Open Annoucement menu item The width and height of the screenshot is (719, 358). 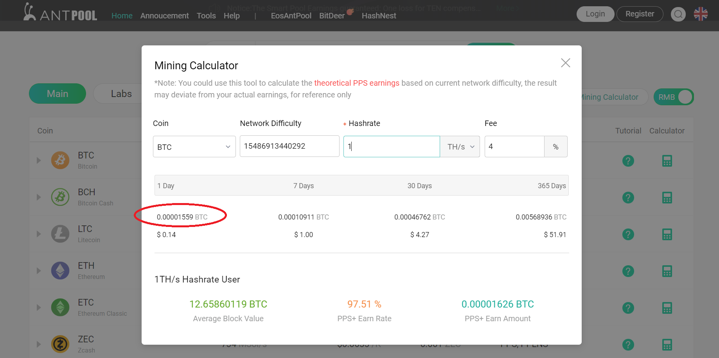164,16
